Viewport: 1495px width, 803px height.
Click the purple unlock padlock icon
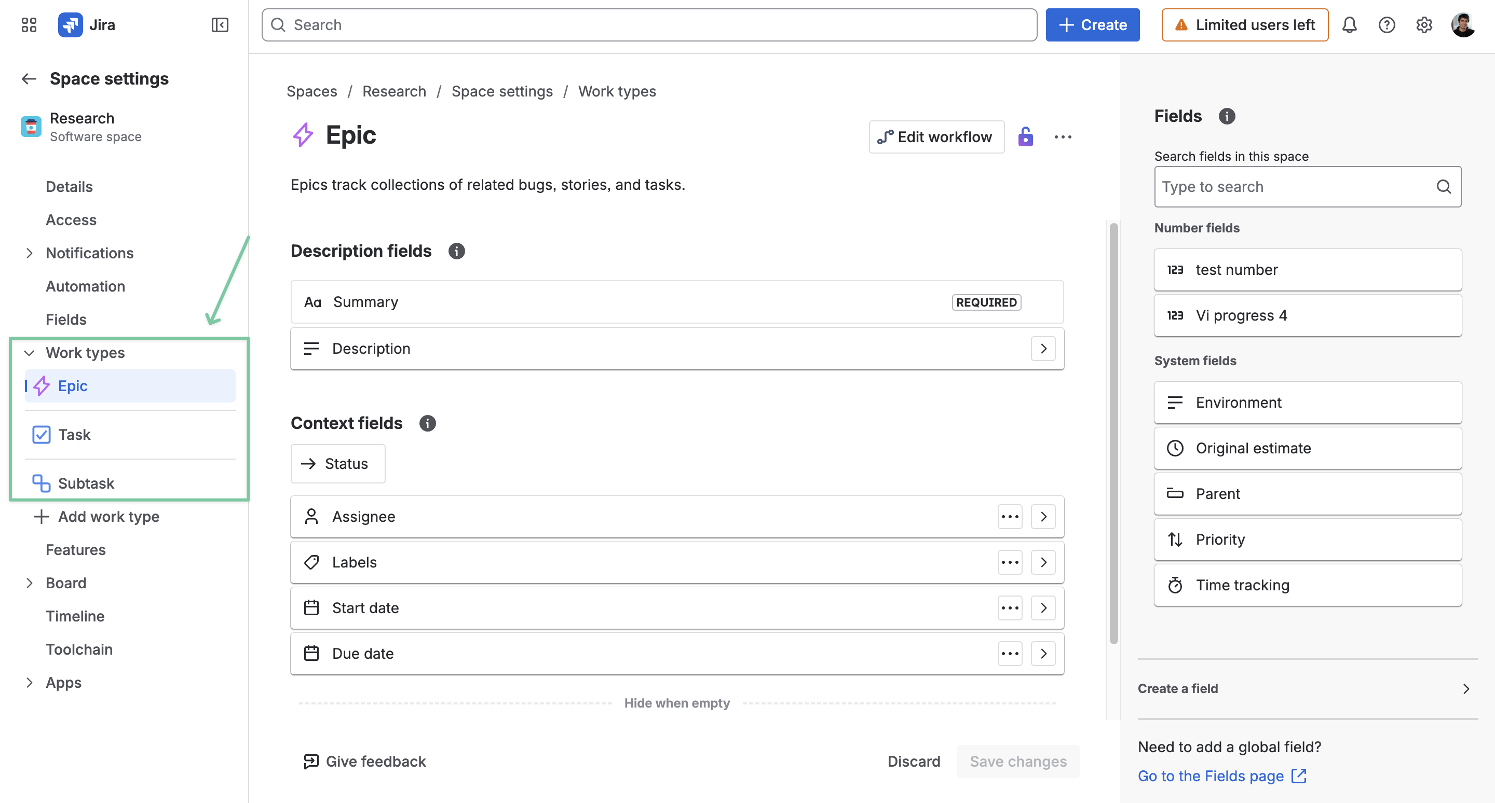coord(1026,137)
